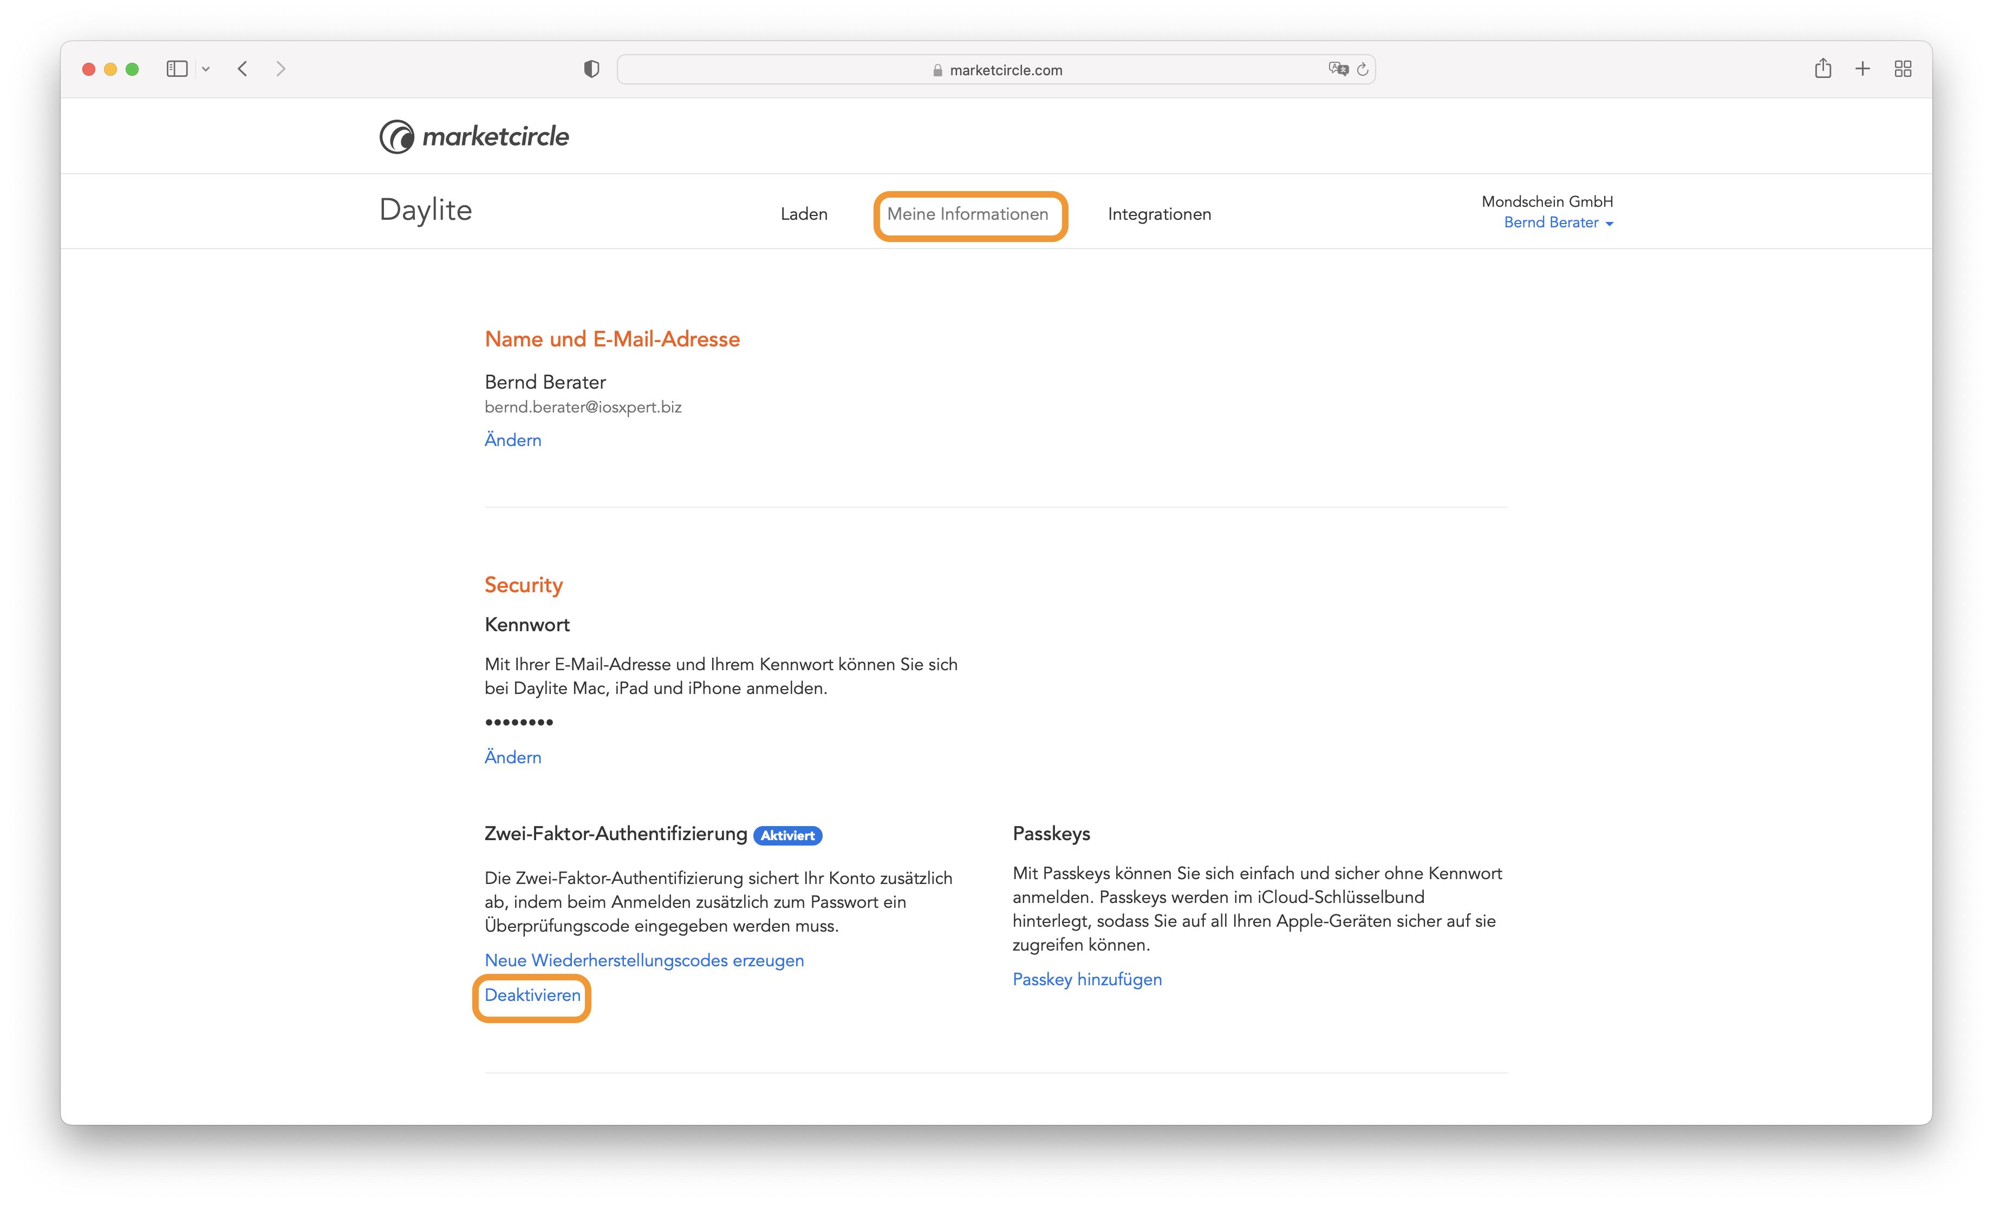Viewport: 1993px width, 1205px height.
Task: Open a new tab with plus icon
Action: (x=1863, y=69)
